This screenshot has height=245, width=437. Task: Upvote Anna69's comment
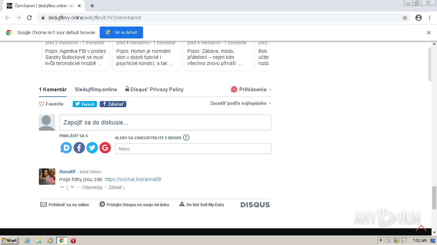click(62, 187)
